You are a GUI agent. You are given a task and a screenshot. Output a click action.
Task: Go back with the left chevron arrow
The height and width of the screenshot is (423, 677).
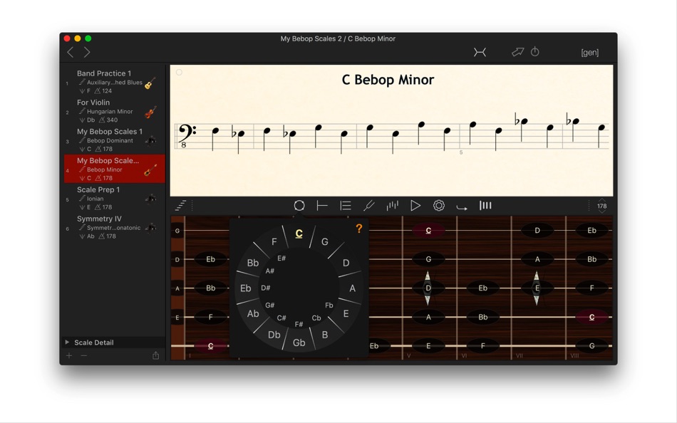point(71,52)
